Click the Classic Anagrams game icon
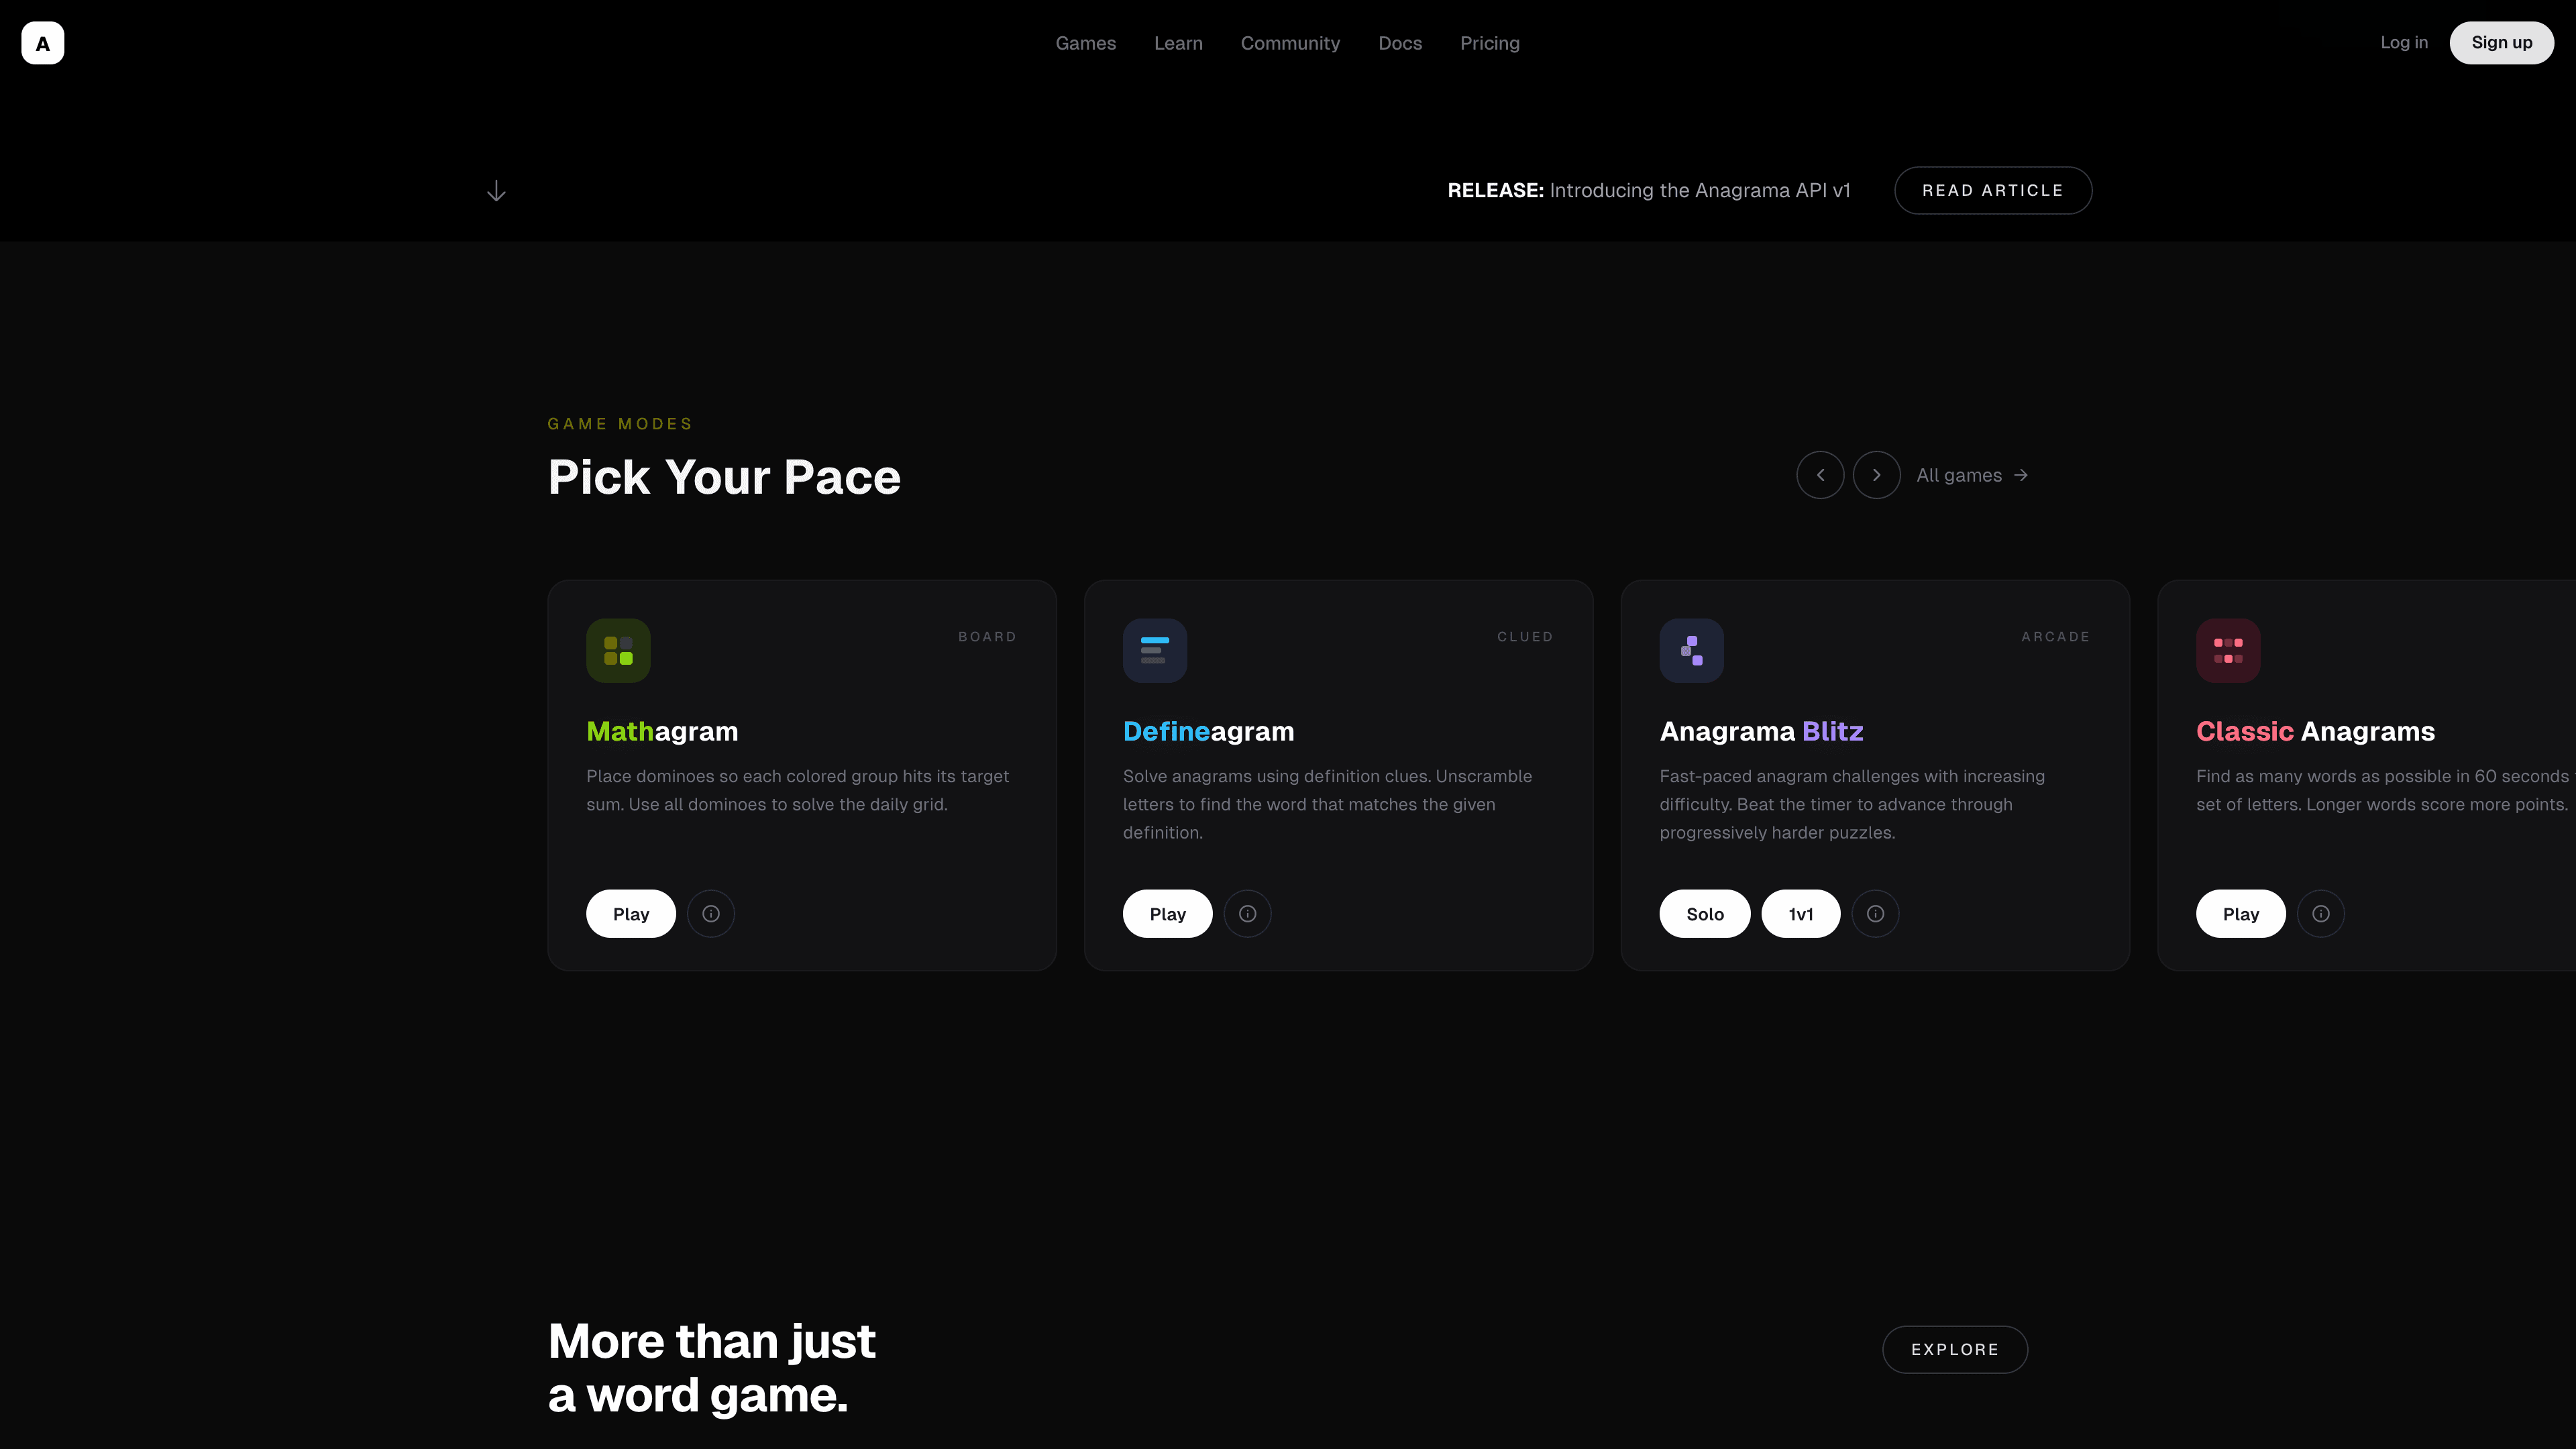 [2228, 650]
